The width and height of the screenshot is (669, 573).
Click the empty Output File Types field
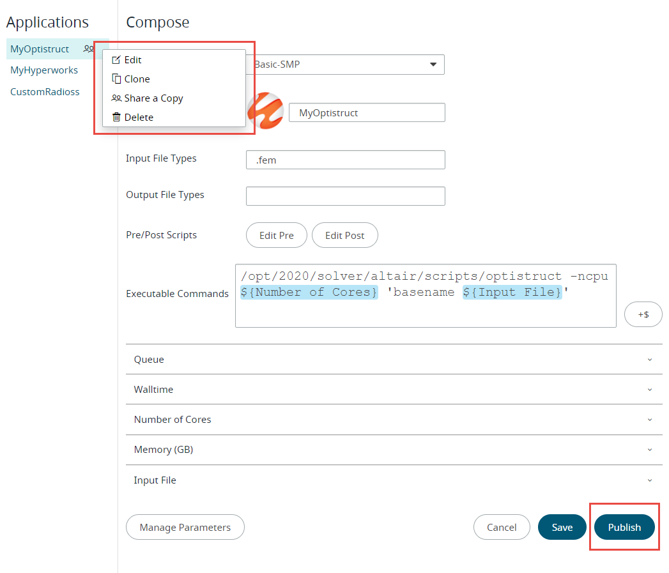(x=346, y=196)
